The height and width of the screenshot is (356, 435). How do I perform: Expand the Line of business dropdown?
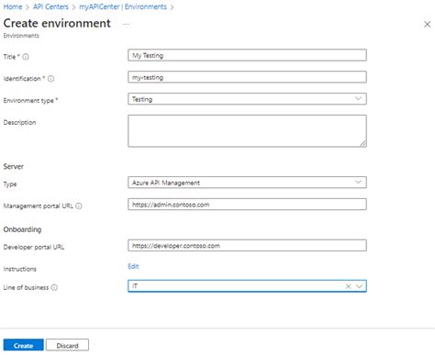point(360,286)
